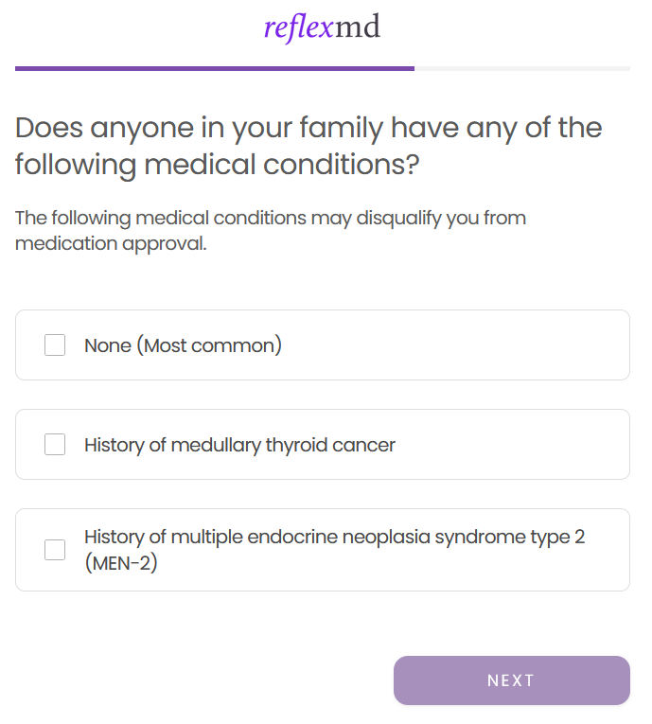Tick the "None (Most common)" checkbox
Screen dimensions: 652x724
pos(55,345)
